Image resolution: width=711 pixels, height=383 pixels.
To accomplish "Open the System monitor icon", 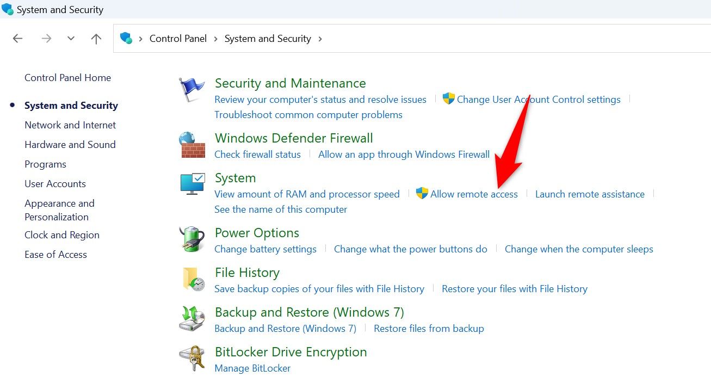I will (192, 184).
